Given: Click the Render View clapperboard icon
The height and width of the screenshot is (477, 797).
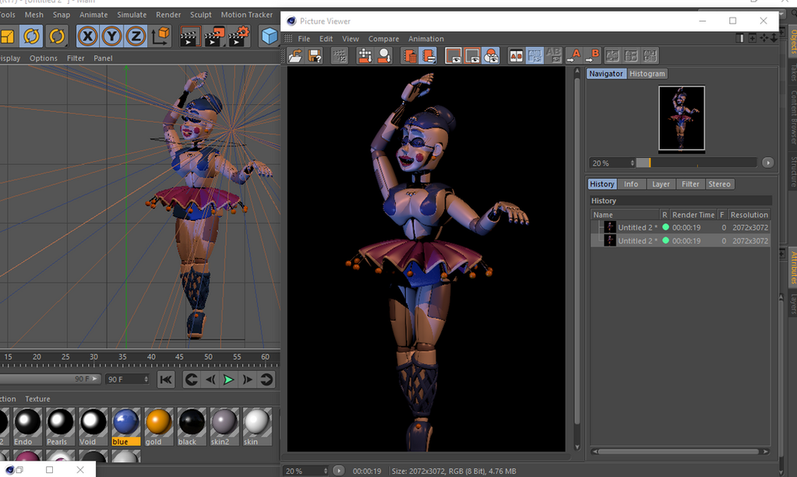Looking at the screenshot, I should point(189,37).
